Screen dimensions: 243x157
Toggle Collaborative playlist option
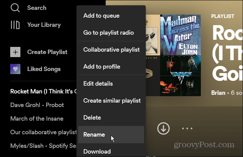(x=111, y=50)
